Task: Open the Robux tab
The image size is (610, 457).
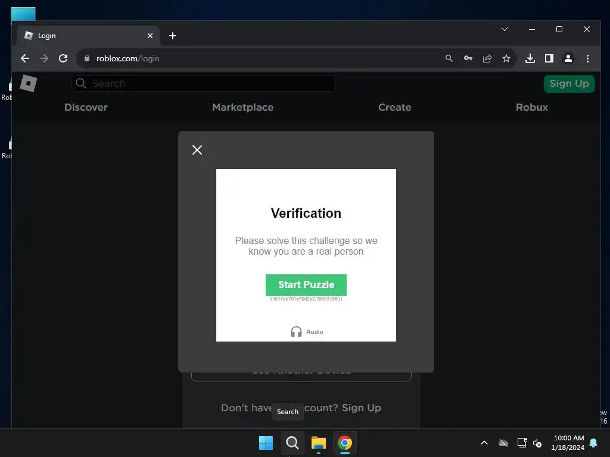Action: point(532,107)
